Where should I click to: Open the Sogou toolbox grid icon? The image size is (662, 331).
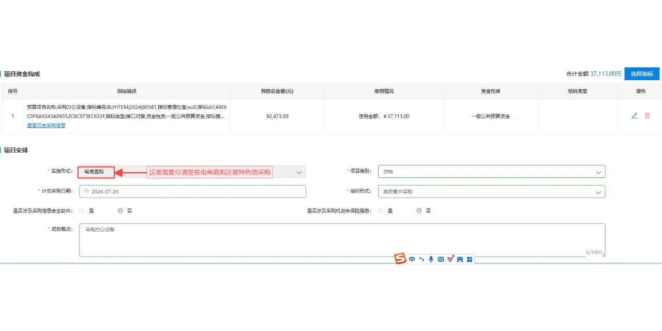[470, 259]
